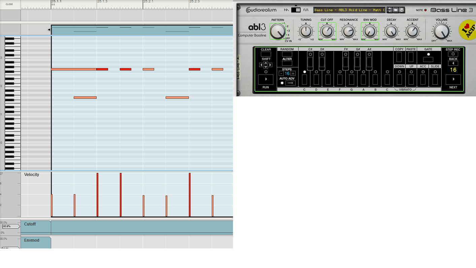Advance to the NEXT step

point(453,80)
